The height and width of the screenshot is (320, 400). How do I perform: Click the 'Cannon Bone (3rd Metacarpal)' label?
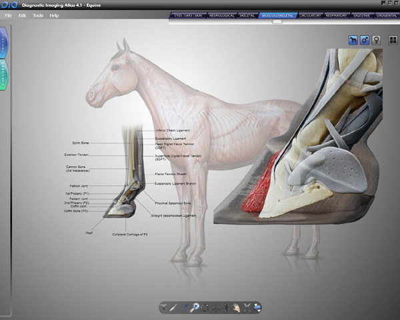tap(77, 169)
